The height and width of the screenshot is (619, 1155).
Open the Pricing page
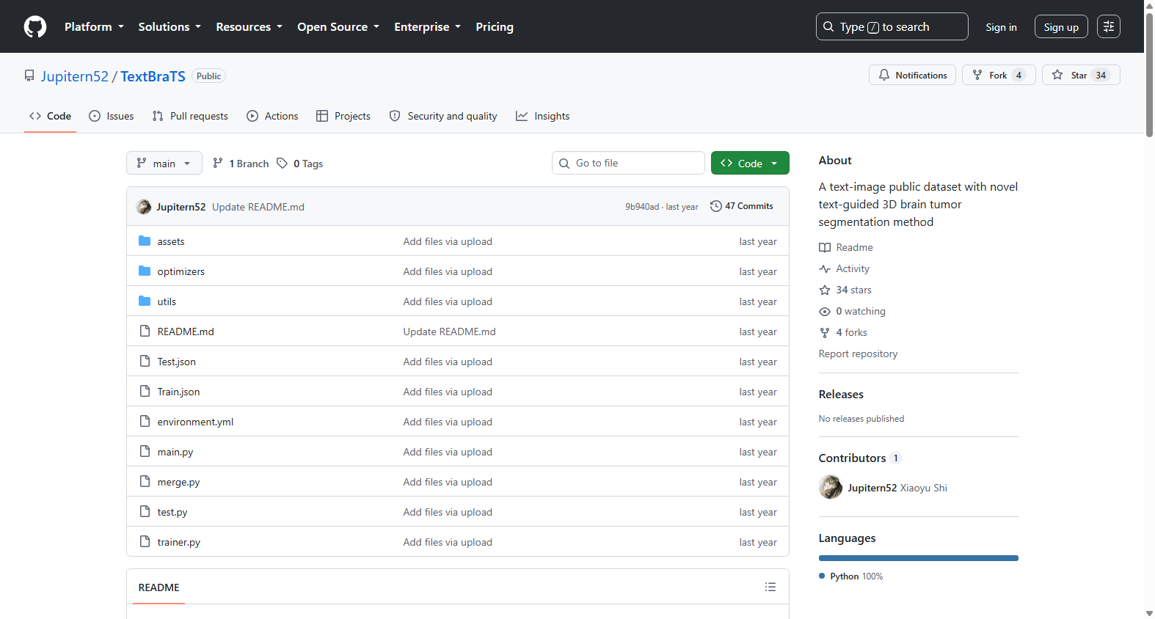(x=495, y=27)
